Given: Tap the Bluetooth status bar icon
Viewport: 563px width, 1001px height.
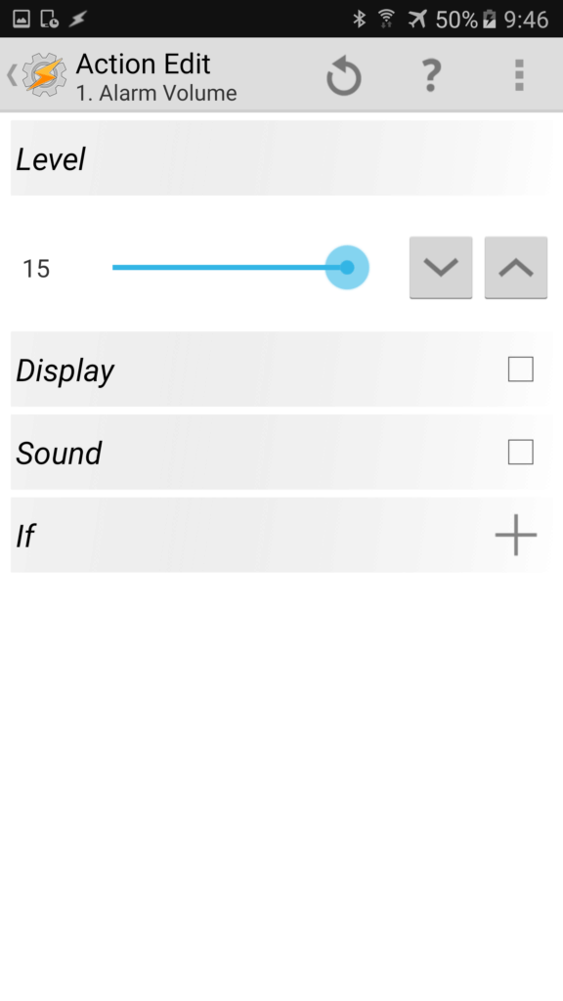Looking at the screenshot, I should tap(360, 20).
